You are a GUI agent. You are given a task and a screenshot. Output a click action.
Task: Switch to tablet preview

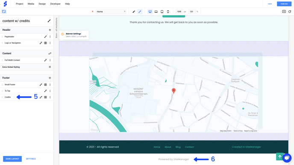coord(162,12)
